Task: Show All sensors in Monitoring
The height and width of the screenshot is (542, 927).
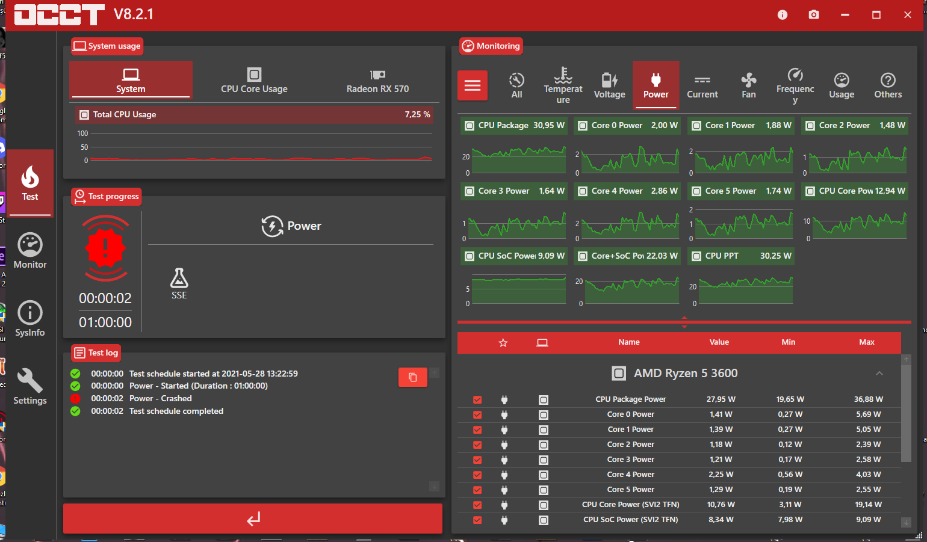Action: pyautogui.click(x=516, y=85)
